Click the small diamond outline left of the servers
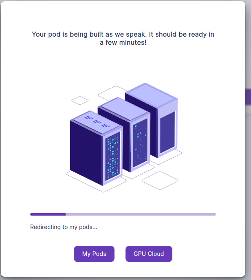 click(x=80, y=100)
